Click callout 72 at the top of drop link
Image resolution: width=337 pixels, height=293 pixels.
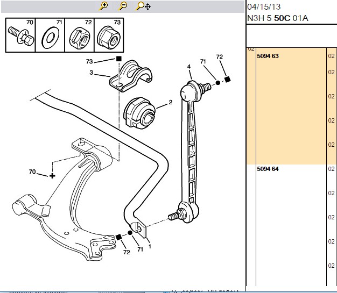[220, 57]
